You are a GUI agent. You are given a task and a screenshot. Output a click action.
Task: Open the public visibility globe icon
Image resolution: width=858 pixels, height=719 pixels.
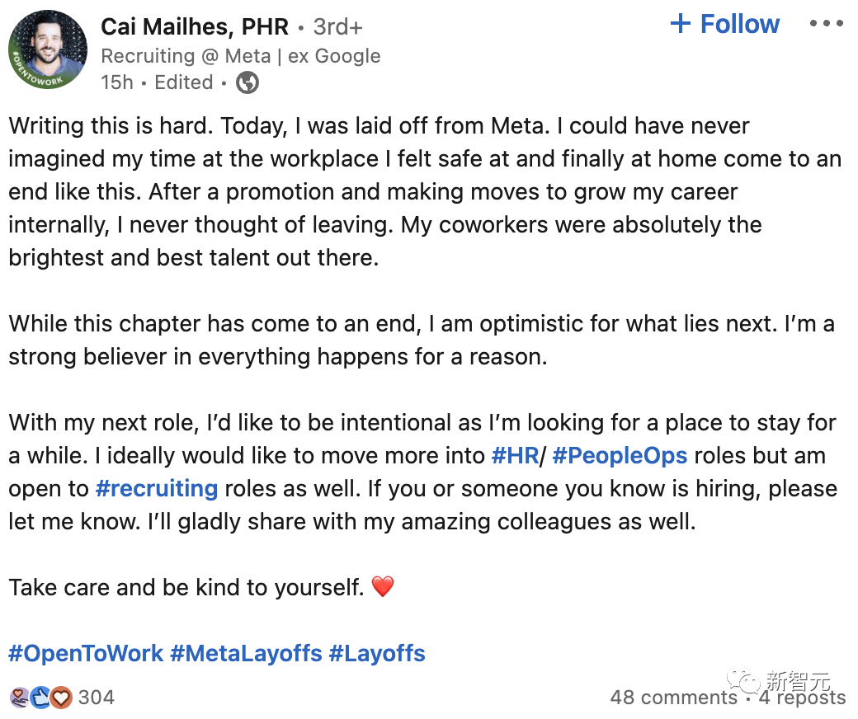pyautogui.click(x=248, y=82)
